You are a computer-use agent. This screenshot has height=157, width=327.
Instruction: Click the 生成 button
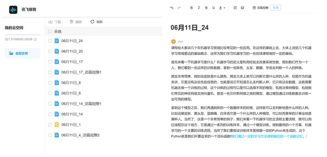(x=275, y=8)
